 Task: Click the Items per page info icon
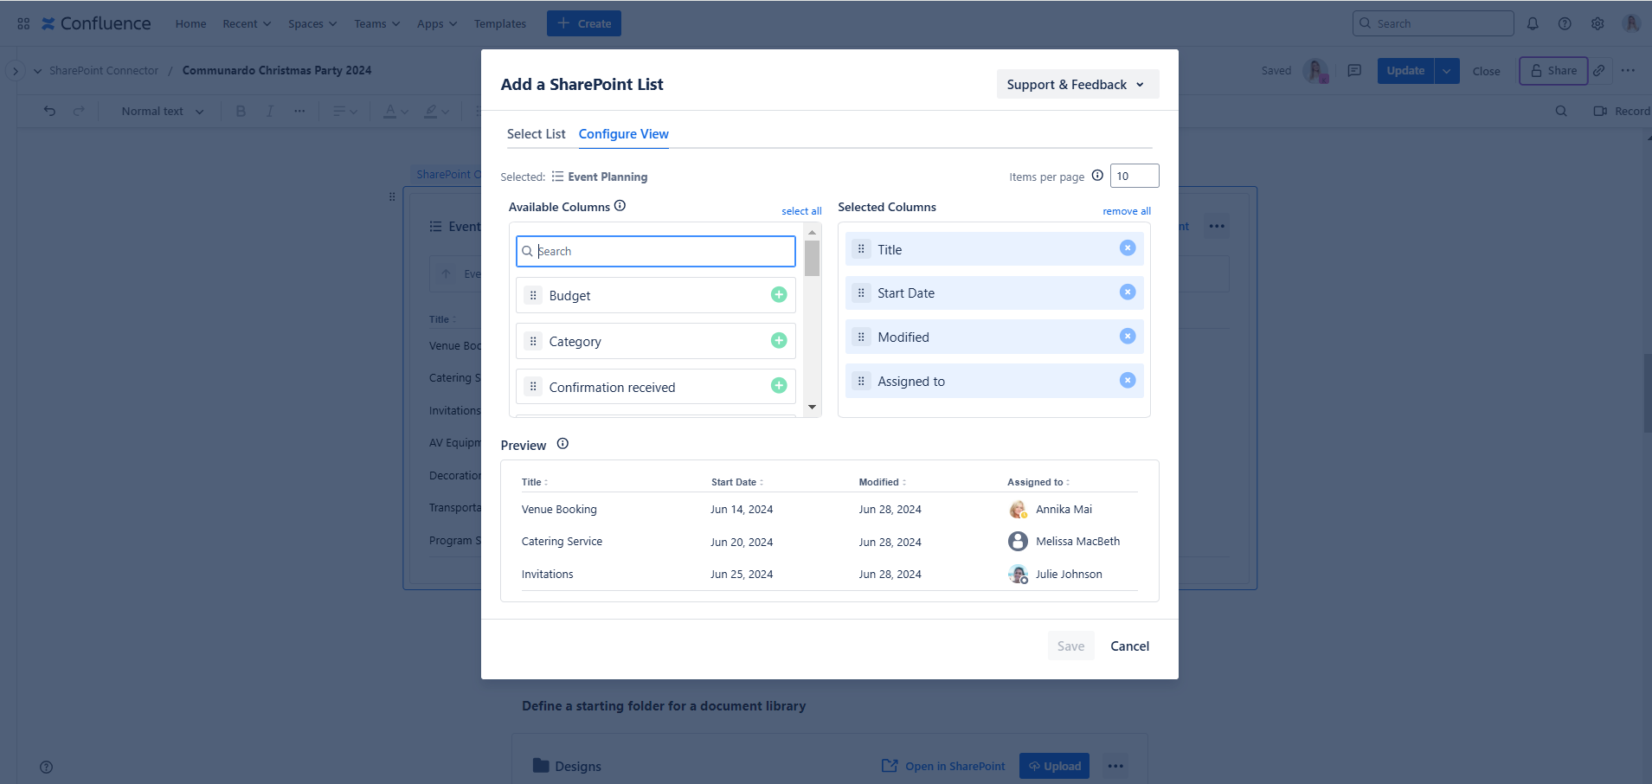click(x=1097, y=176)
